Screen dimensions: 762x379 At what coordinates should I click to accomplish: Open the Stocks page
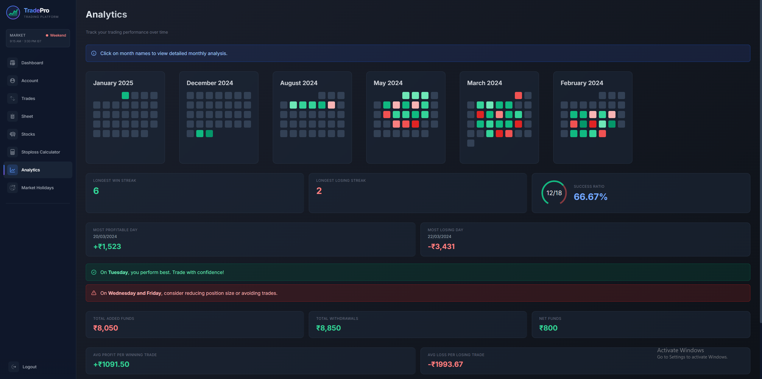point(38,134)
